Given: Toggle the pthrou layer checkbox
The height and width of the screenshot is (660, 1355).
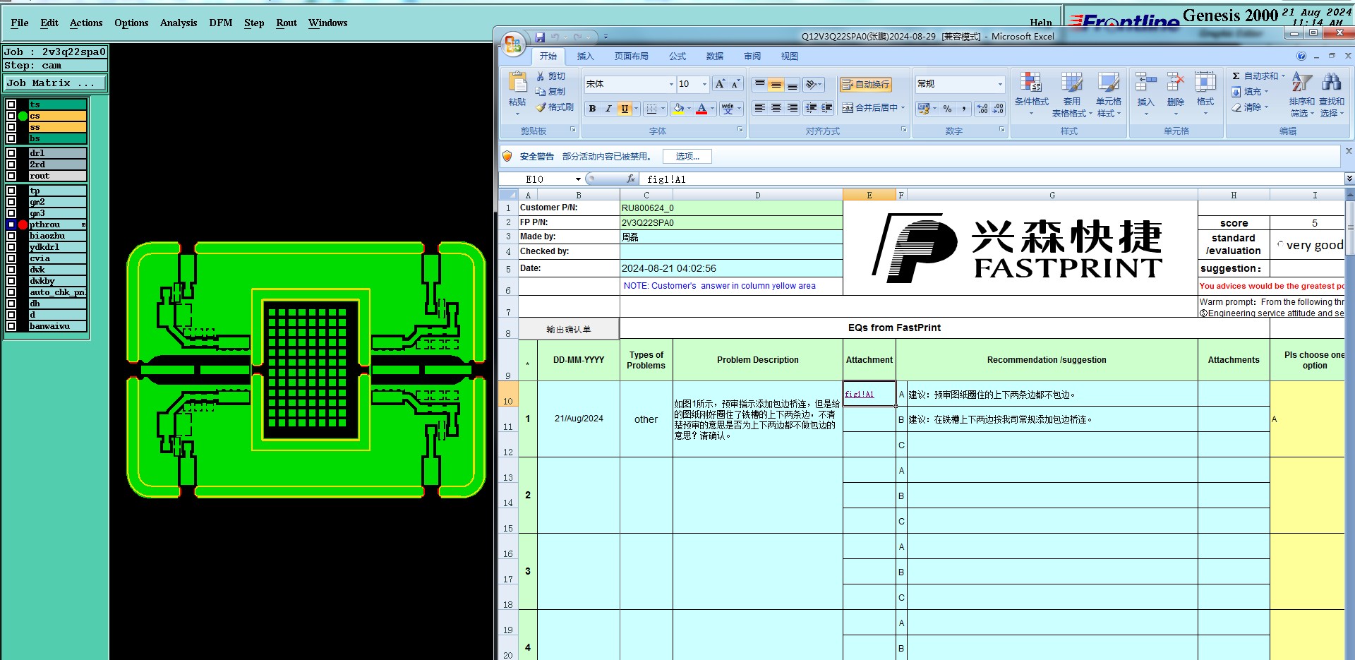Looking at the screenshot, I should click(11, 224).
